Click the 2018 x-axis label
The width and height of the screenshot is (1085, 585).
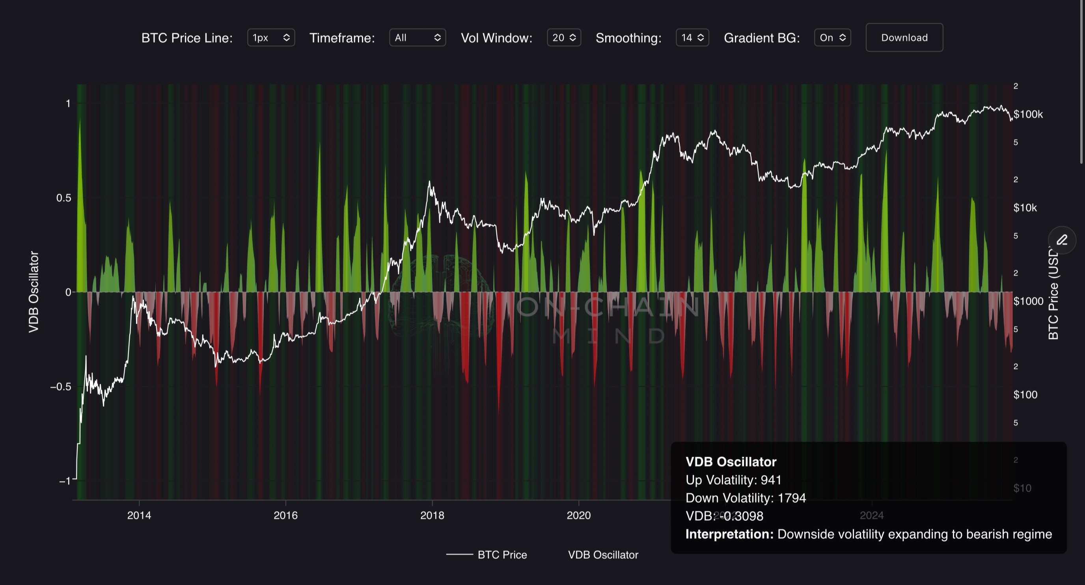pos(432,515)
